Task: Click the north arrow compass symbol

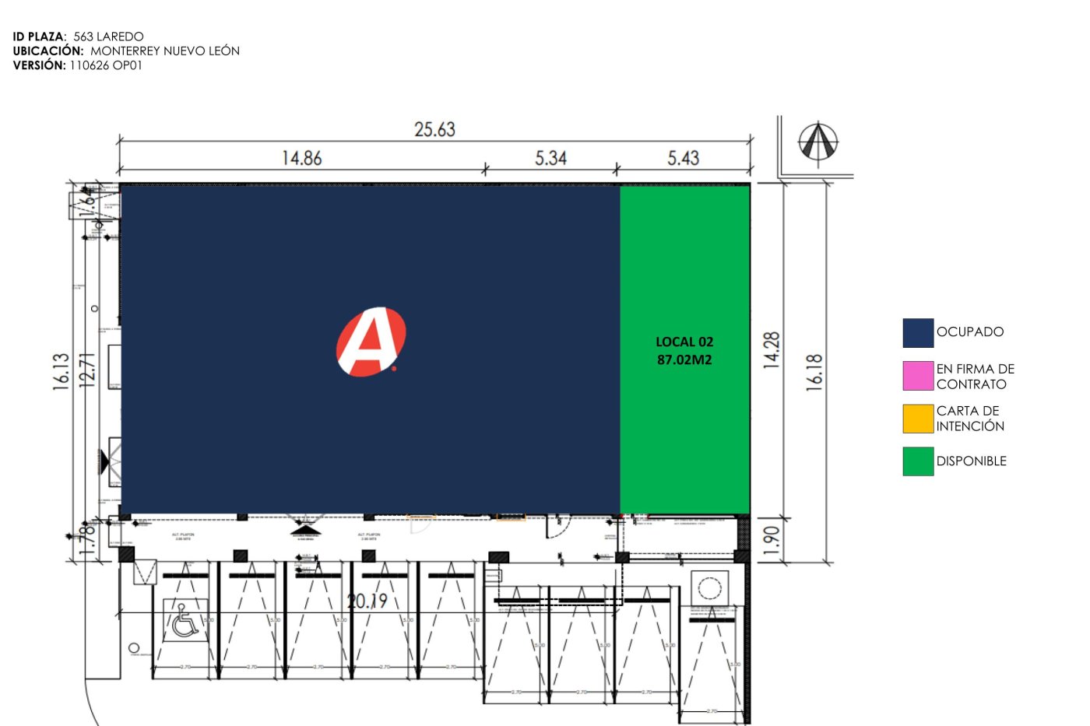Action: 818,143
